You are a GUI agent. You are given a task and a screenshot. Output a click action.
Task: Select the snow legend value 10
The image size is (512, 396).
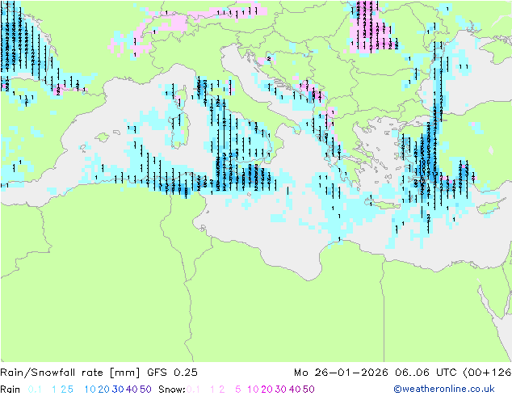(x=253, y=390)
